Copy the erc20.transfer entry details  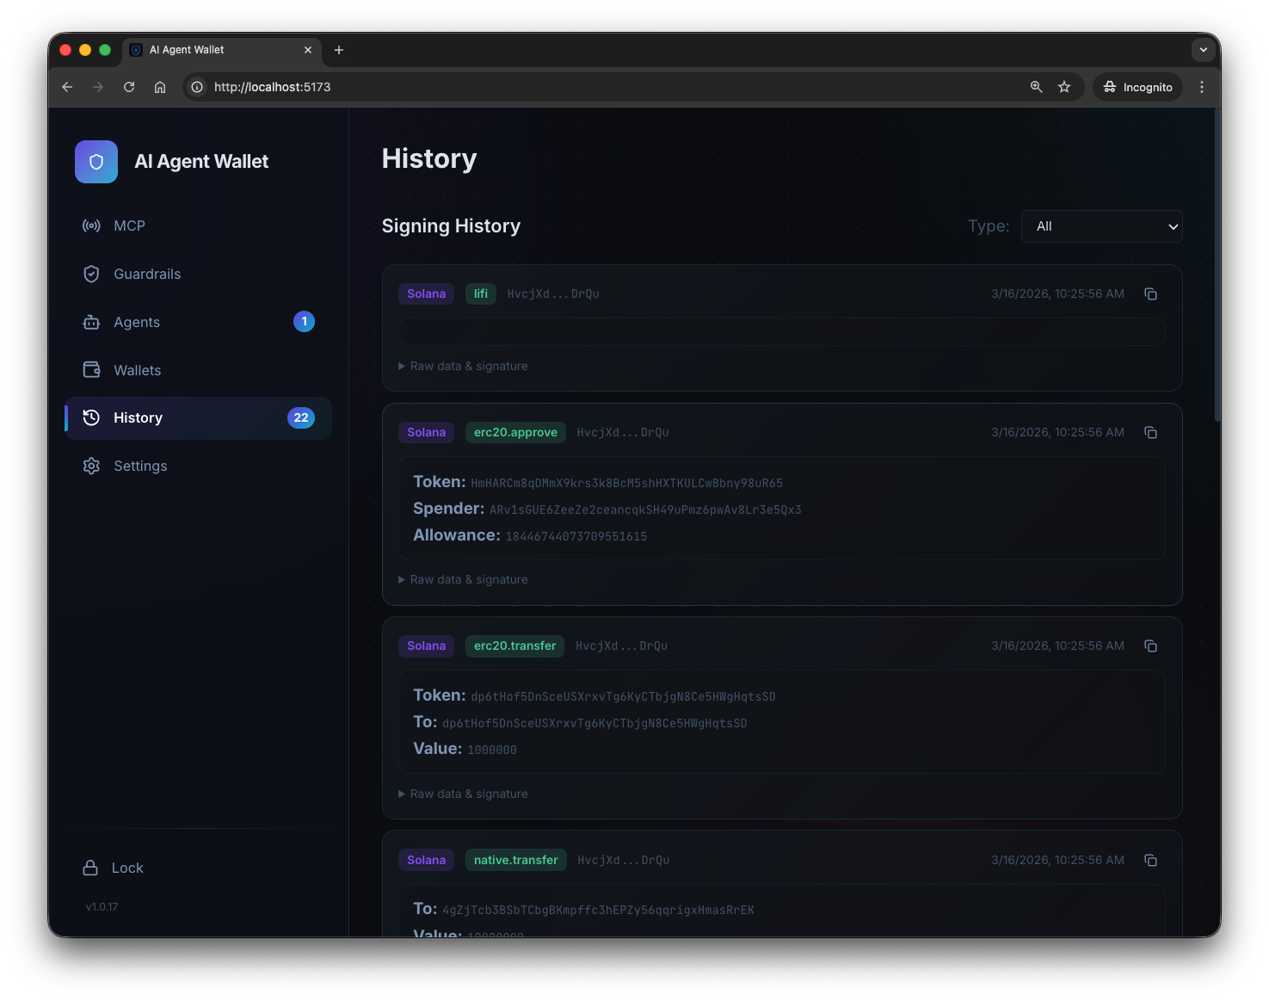[x=1150, y=646]
